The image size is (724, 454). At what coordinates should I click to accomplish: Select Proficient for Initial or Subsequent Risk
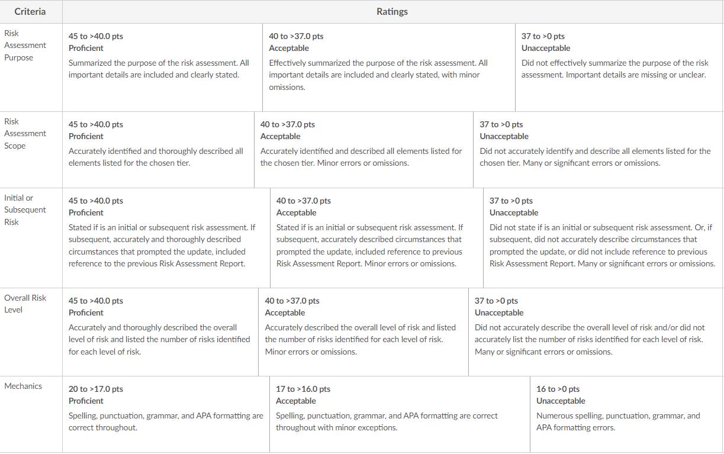166,238
